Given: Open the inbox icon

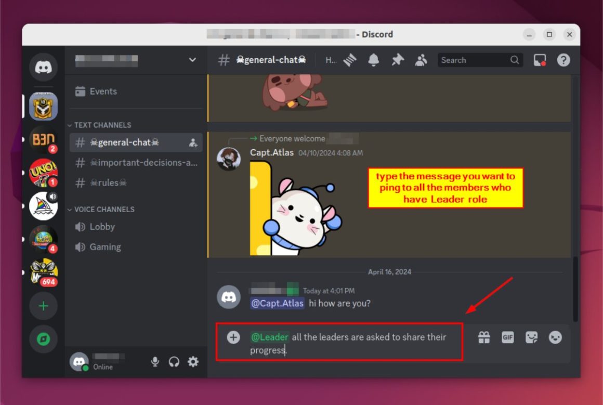Looking at the screenshot, I should click(x=539, y=60).
